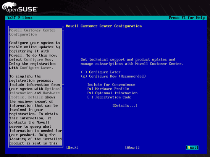Select the Configure Later radio option
210x157 pixels.
tap(101, 72)
